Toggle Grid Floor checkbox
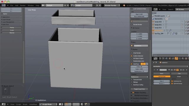This screenshot has width=189, height=106. 132,64
